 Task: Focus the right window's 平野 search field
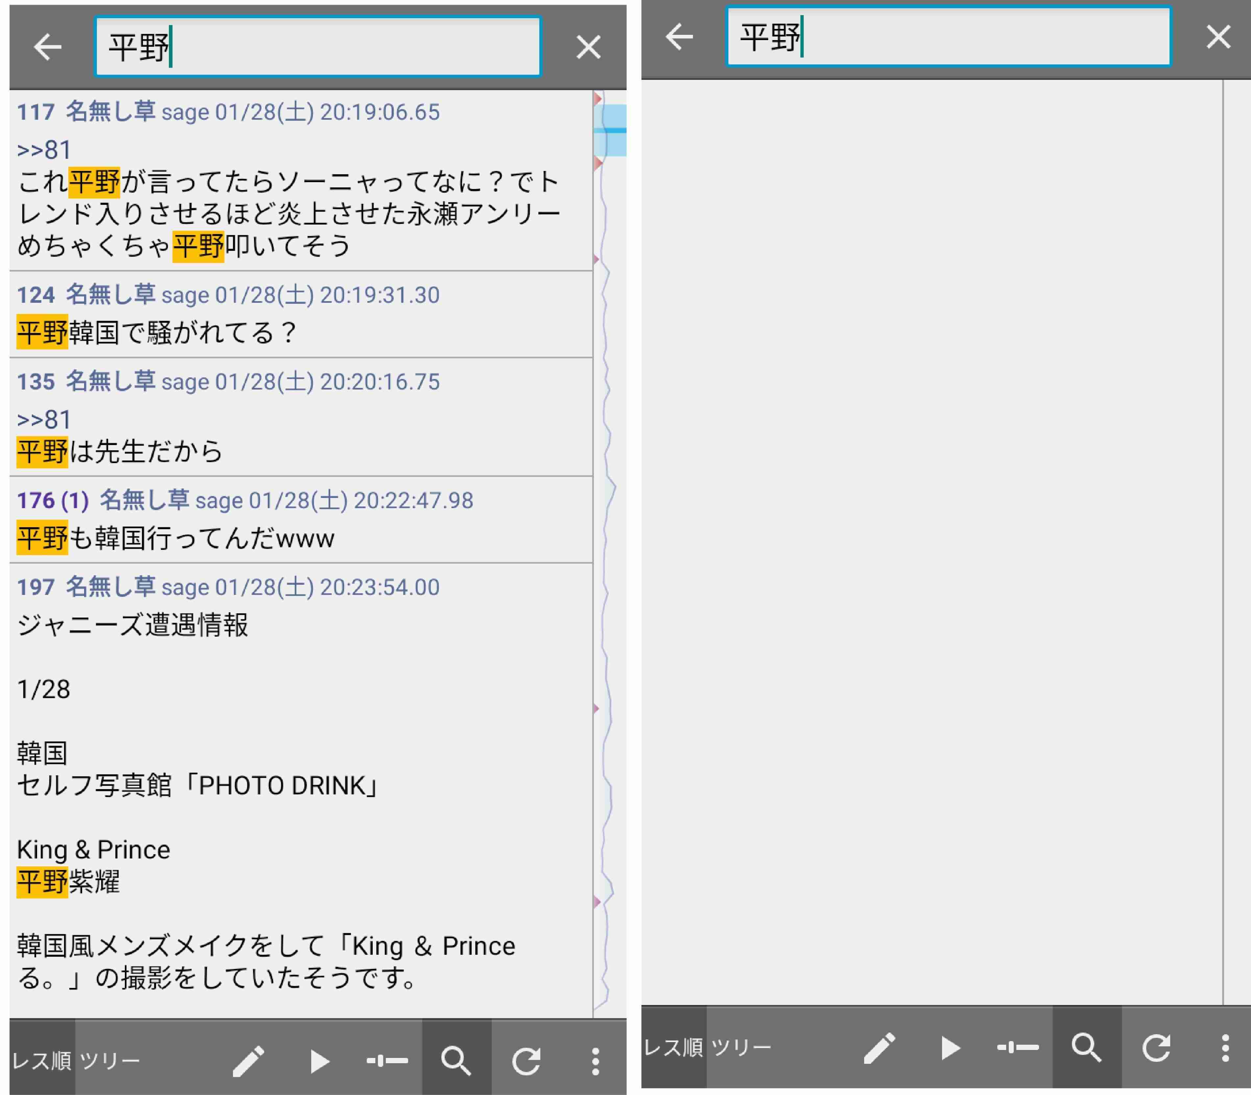click(949, 37)
